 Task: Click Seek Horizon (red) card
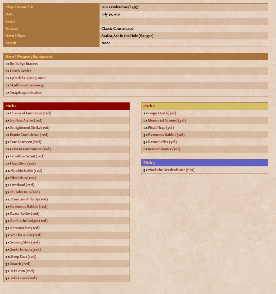point(25,250)
